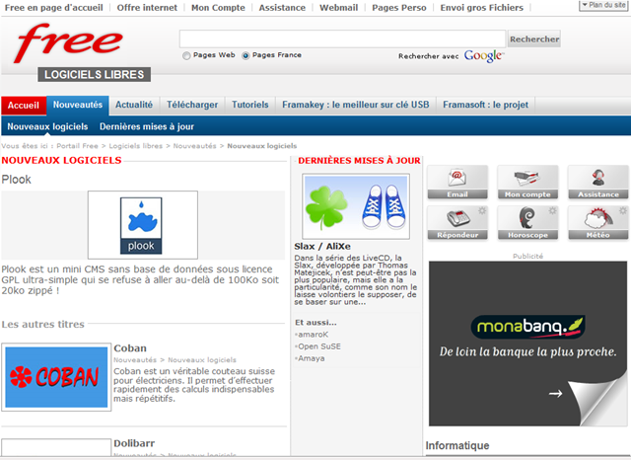
Task: Click the Google logo by the search box
Action: coord(484,56)
